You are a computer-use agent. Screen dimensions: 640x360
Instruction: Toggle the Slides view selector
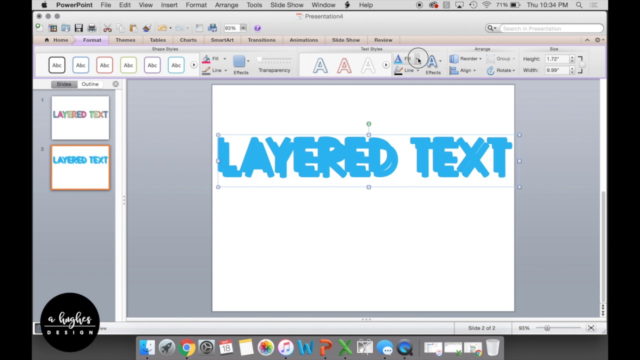point(64,84)
